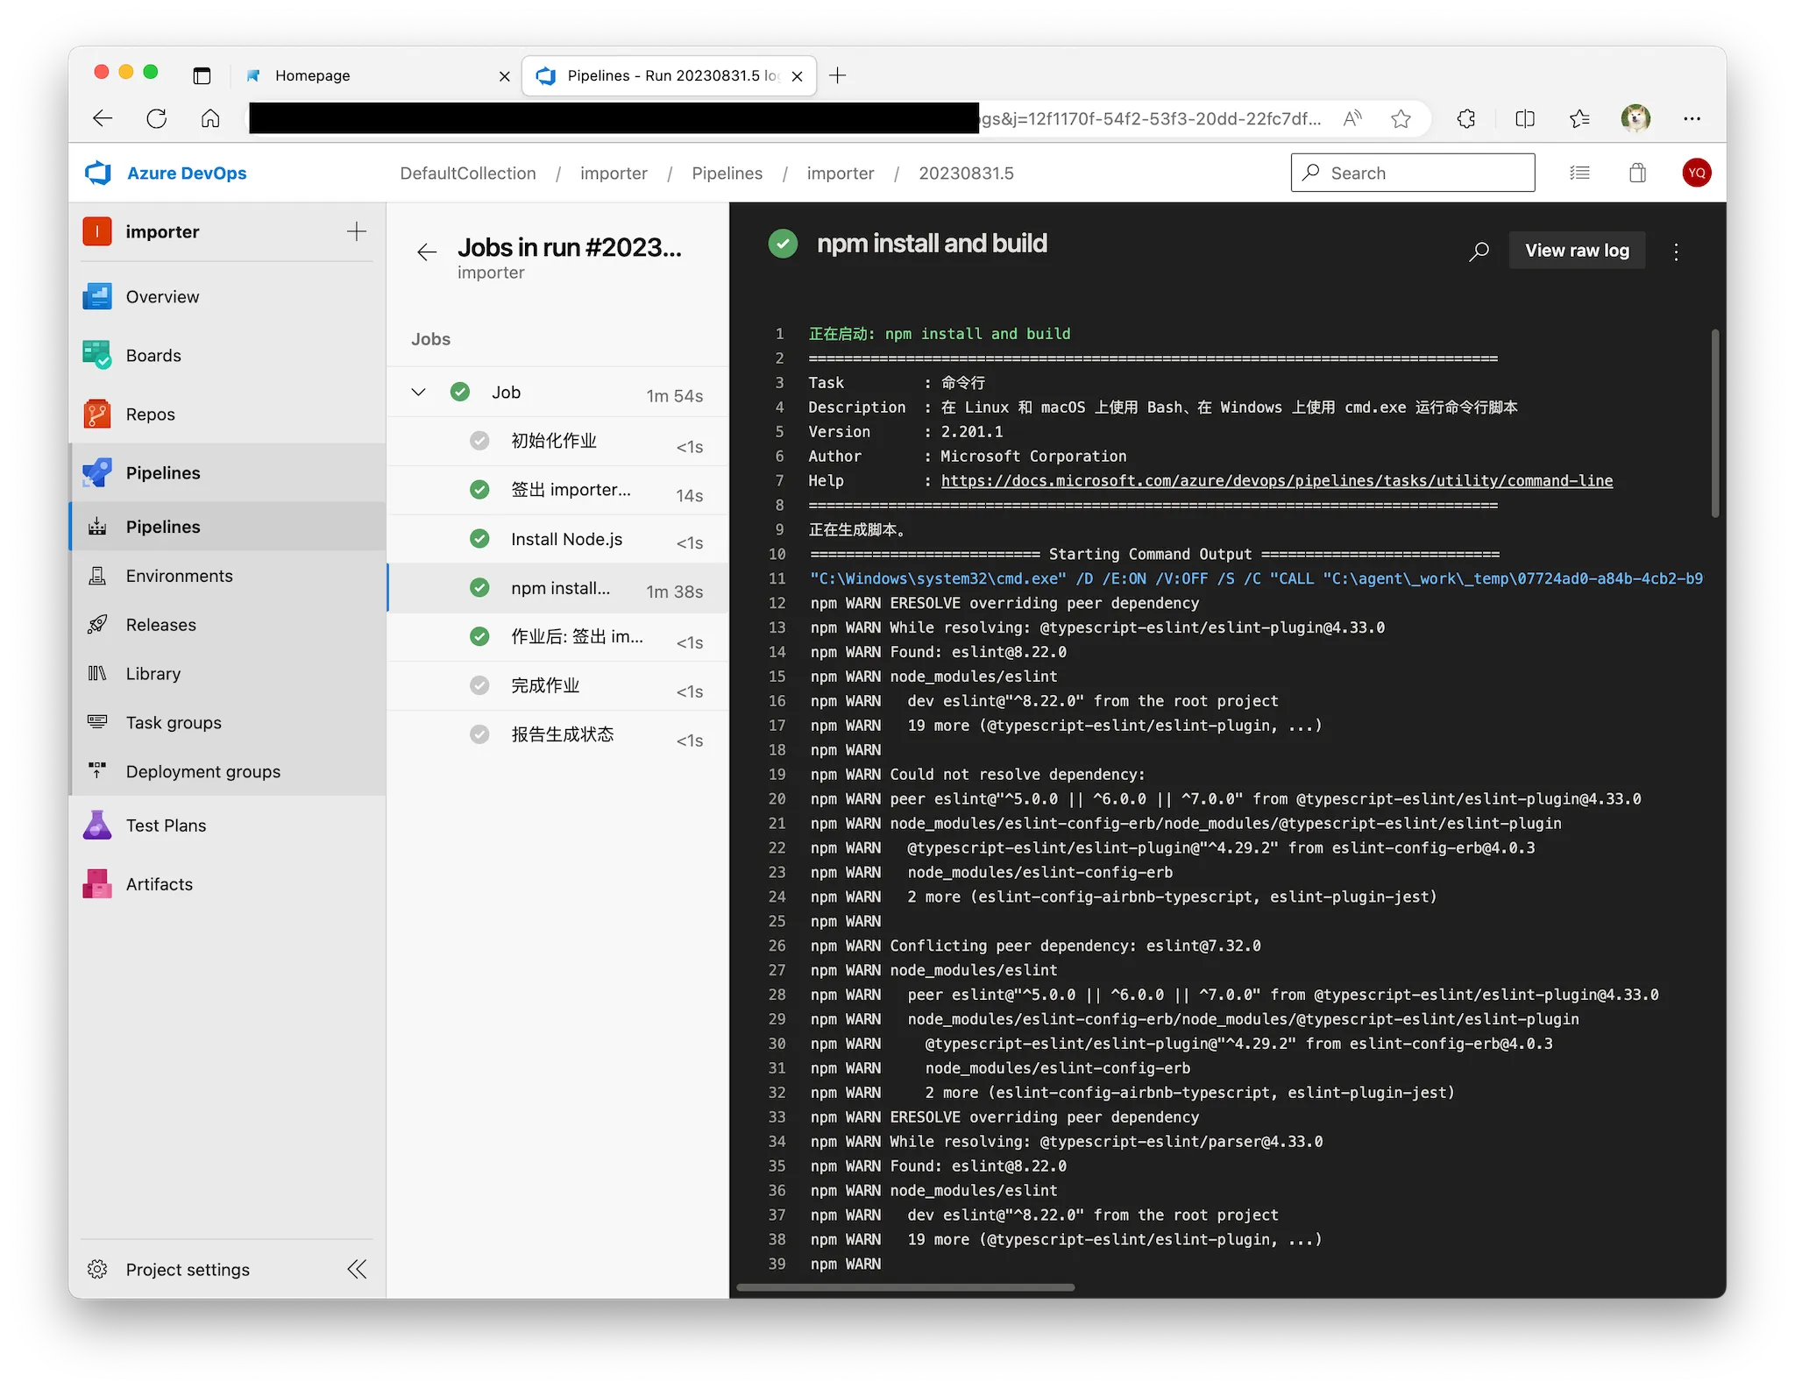Open the work items list icon
The width and height of the screenshot is (1795, 1389).
point(1579,173)
